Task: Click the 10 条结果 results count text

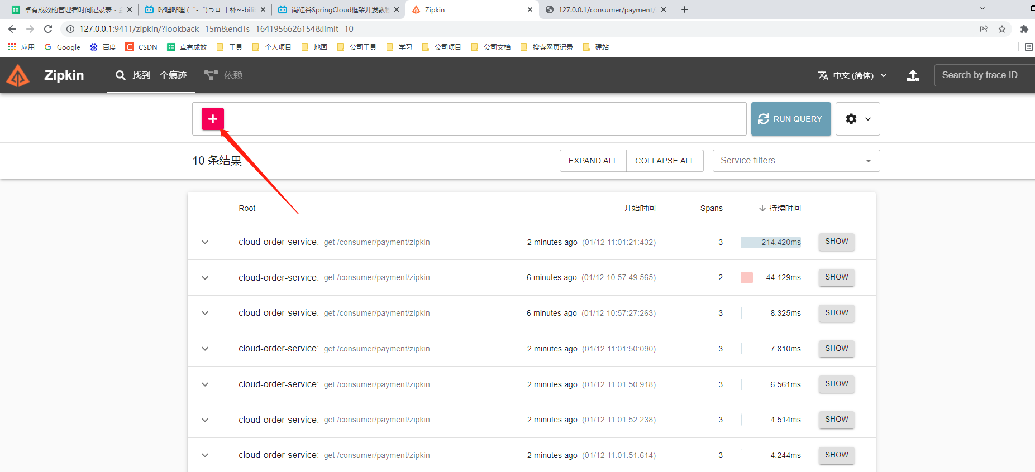Action: pos(217,161)
